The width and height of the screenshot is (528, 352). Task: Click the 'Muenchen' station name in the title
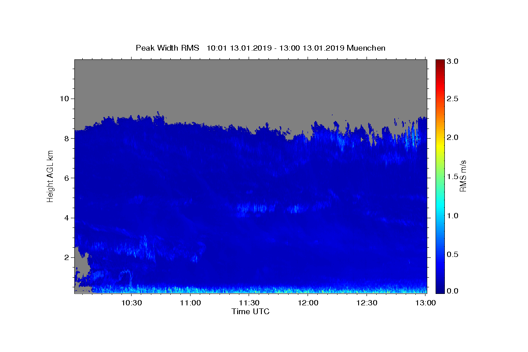[366, 48]
